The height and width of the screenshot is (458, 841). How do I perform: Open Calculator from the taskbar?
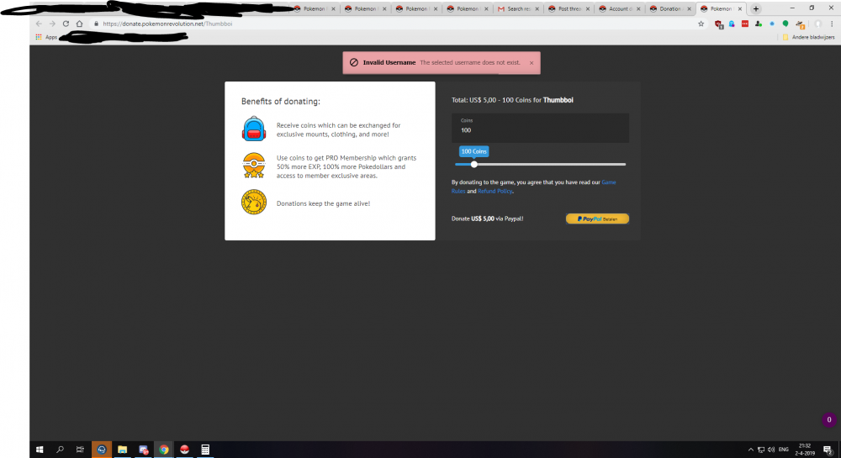coord(204,450)
